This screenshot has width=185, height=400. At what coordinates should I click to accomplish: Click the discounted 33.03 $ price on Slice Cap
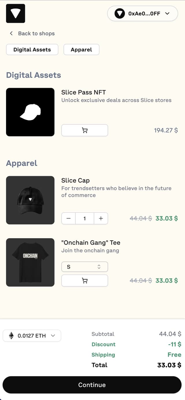pyautogui.click(x=166, y=218)
